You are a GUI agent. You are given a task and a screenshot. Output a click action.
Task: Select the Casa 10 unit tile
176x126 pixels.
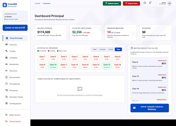point(53,66)
